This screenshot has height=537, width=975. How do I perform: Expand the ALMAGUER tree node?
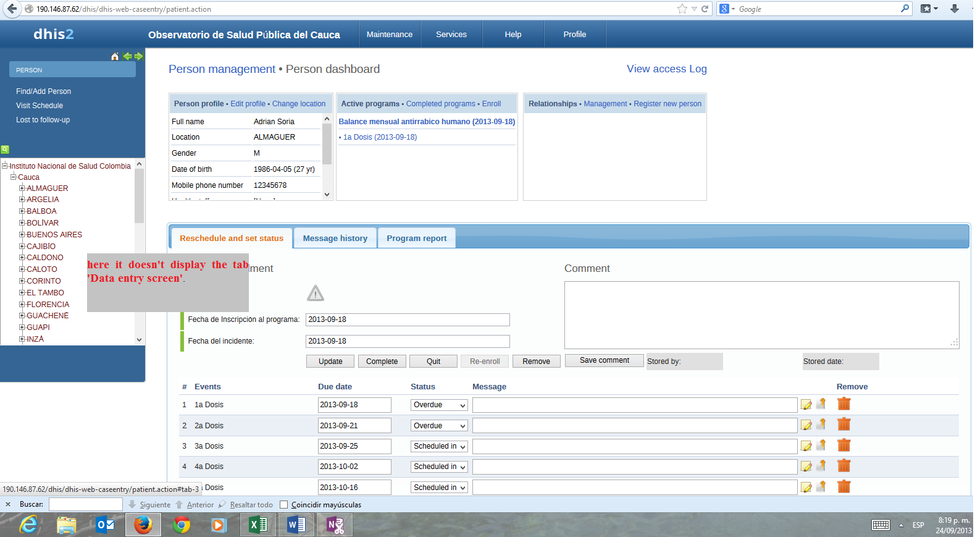click(x=22, y=188)
